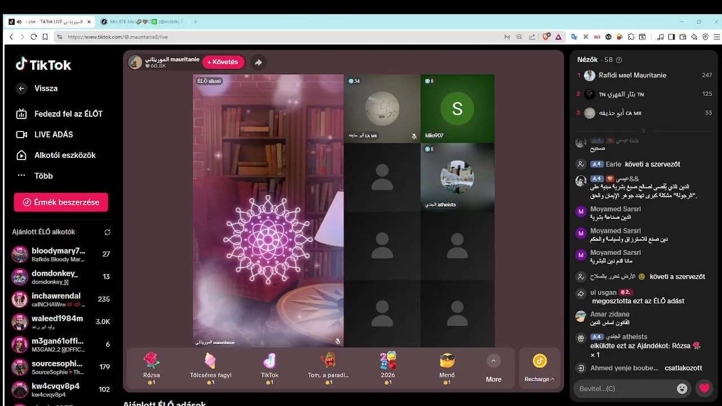Open m3gan61offi live stream
The height and width of the screenshot is (406, 722).
tap(61, 344)
